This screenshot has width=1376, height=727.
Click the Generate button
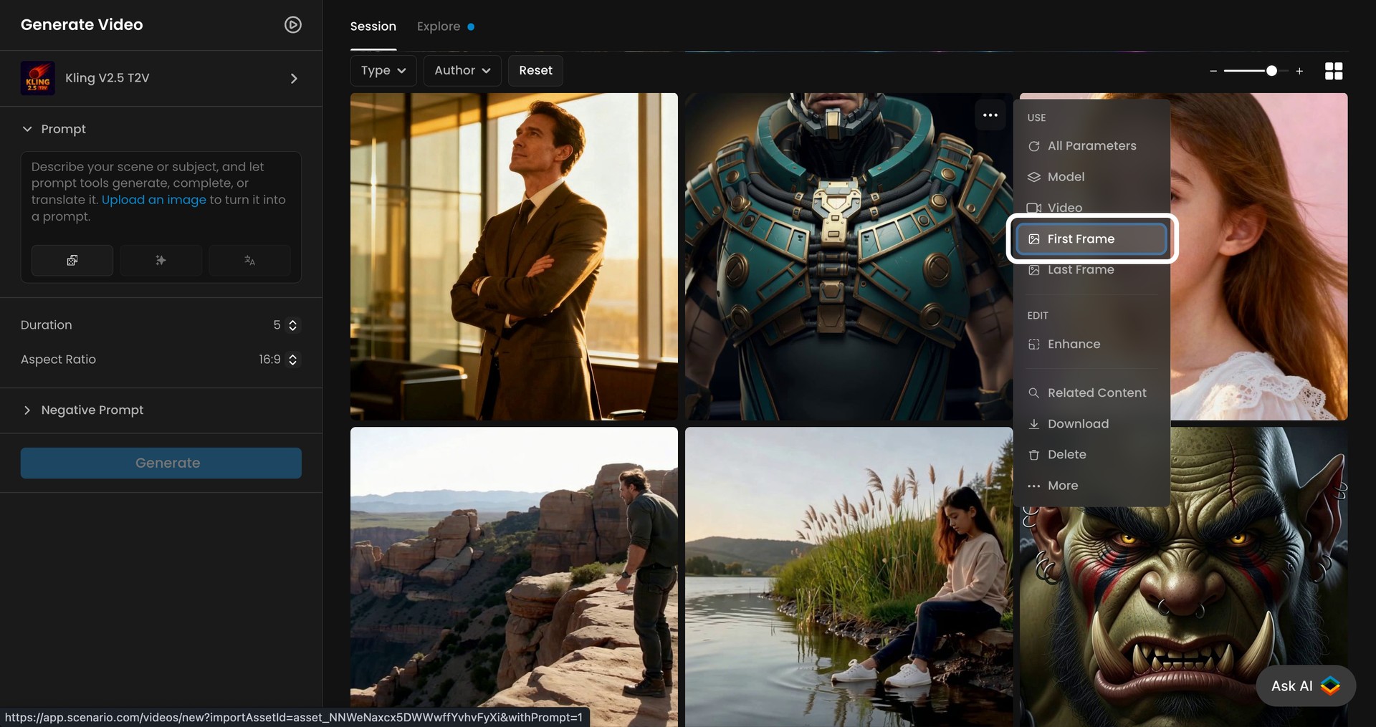(161, 463)
